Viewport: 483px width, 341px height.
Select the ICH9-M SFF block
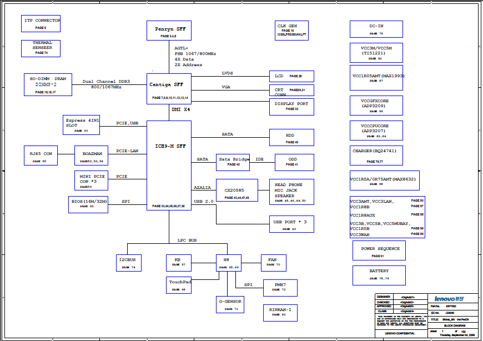169,166
